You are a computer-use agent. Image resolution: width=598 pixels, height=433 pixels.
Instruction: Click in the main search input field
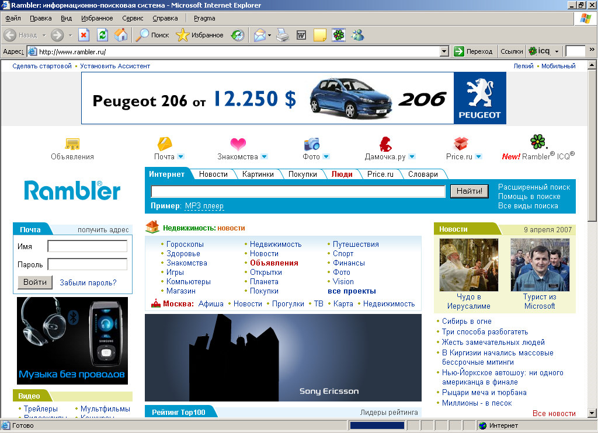click(x=298, y=191)
